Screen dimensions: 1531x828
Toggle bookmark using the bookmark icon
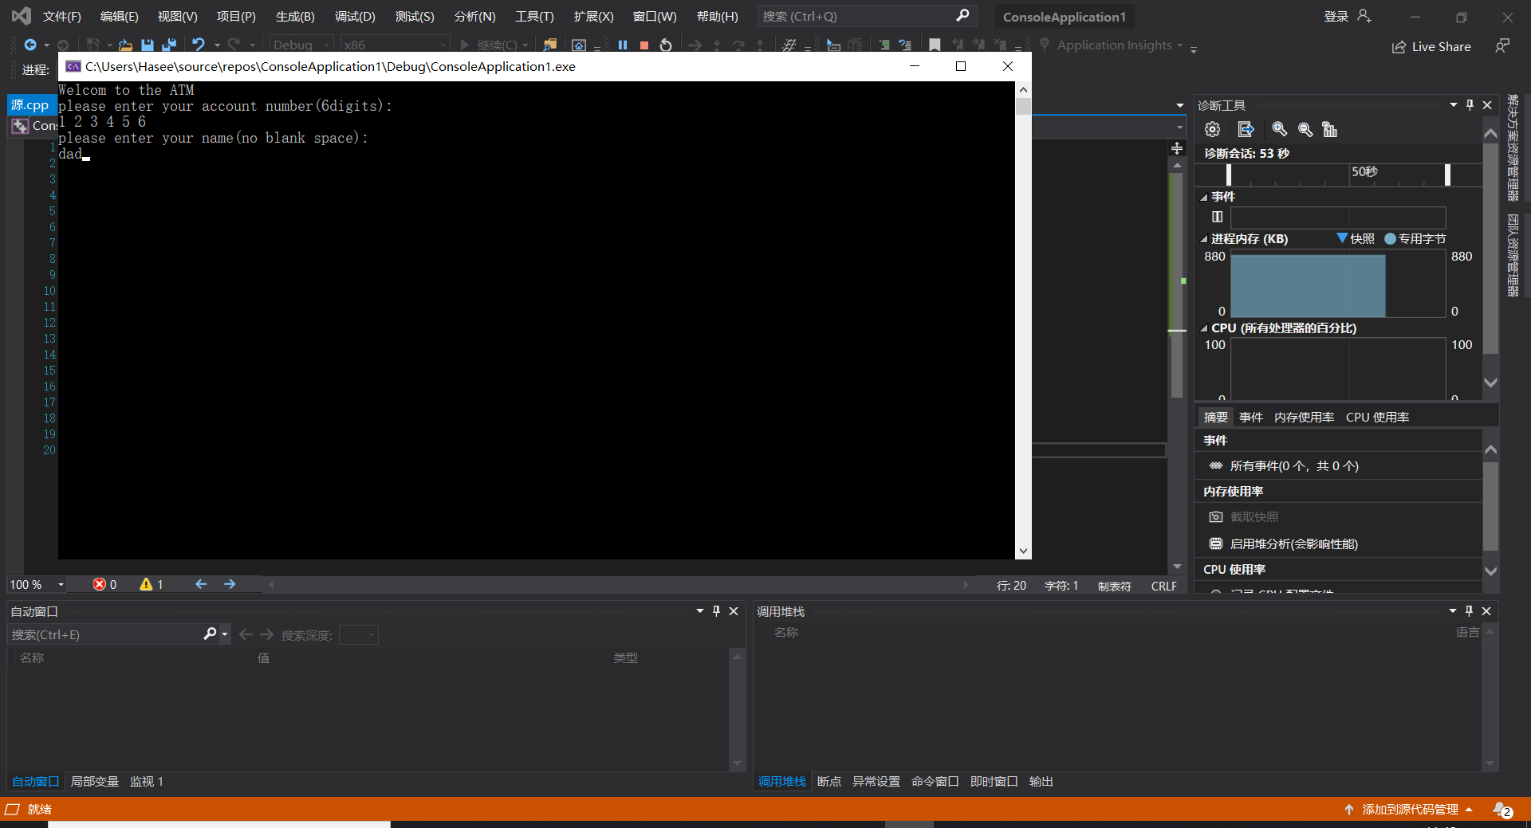pyautogui.click(x=935, y=45)
